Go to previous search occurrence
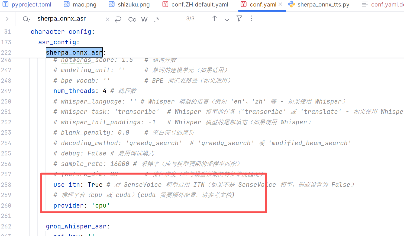 [215, 18]
